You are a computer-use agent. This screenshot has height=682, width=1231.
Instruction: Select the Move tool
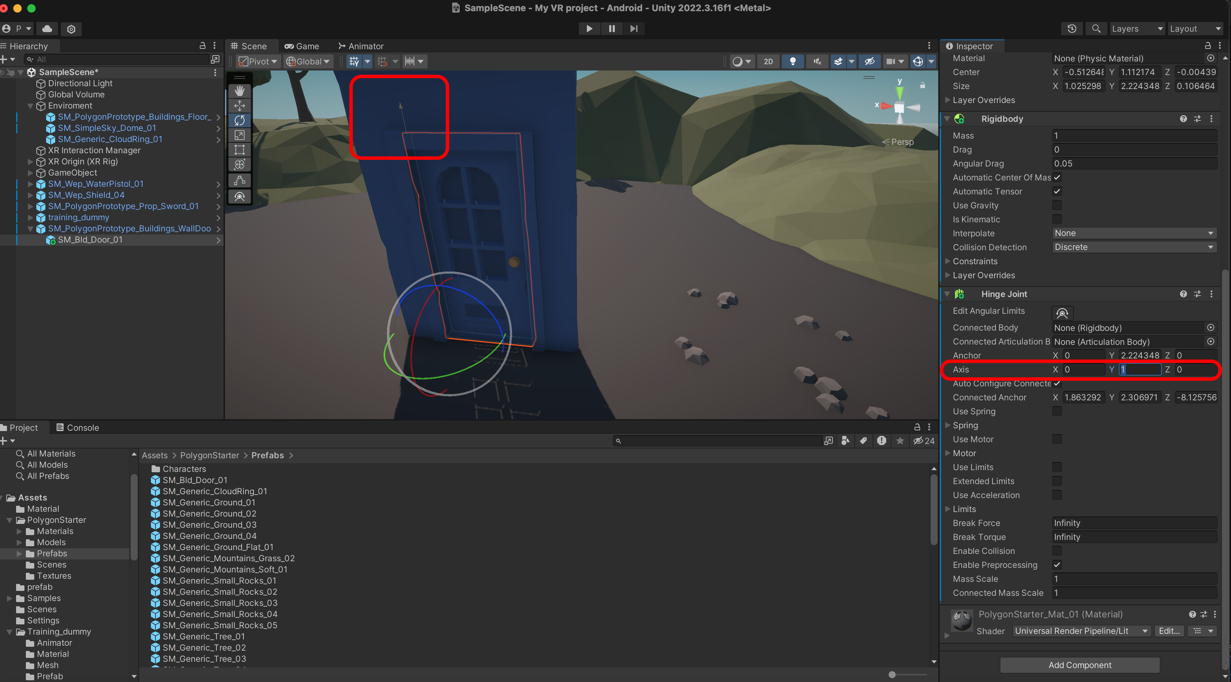[x=239, y=105]
